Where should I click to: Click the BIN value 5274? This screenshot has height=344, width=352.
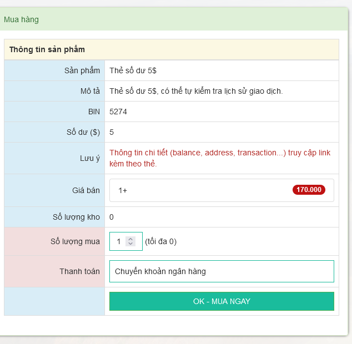coord(118,112)
